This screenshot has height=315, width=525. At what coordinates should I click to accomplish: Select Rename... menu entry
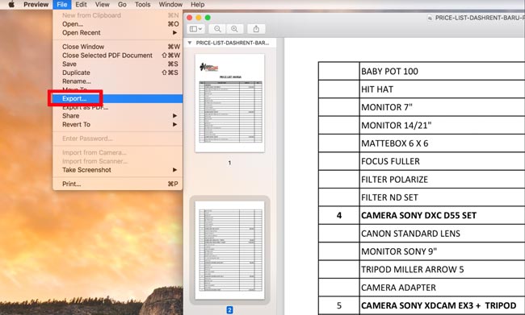[118, 81]
